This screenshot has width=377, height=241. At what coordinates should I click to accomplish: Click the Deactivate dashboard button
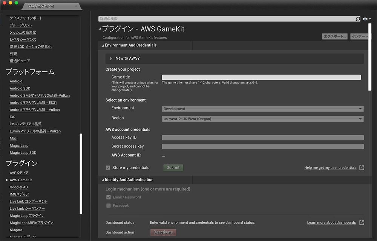click(x=163, y=232)
